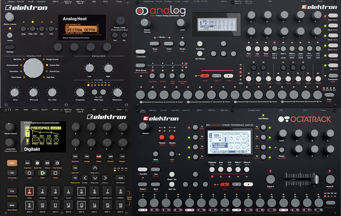Image resolution: width=341 pixels, height=216 pixels.
Task: Open the Digitakt FLTR parameter page
Action: 99,156
